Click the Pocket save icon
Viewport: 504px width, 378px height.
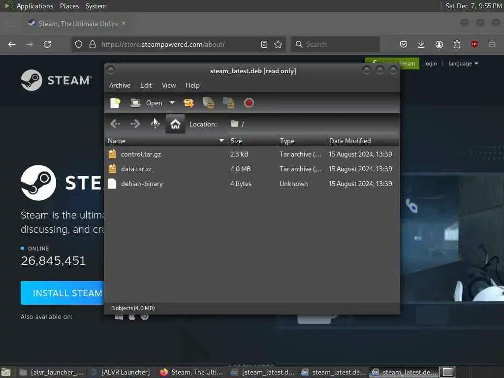tap(404, 44)
